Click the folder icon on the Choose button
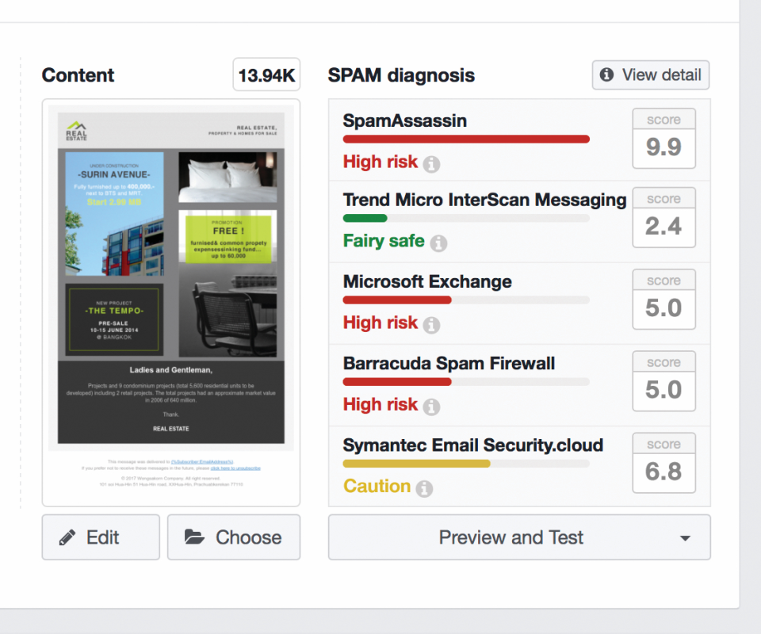The image size is (761, 634). [194, 537]
